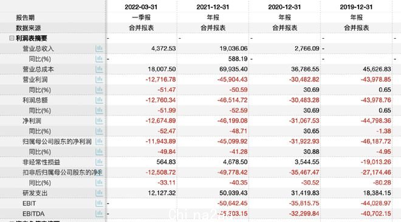The height and width of the screenshot is (222, 401).
Task: Select the 2022-03-31 column header
Action: pos(141,7)
